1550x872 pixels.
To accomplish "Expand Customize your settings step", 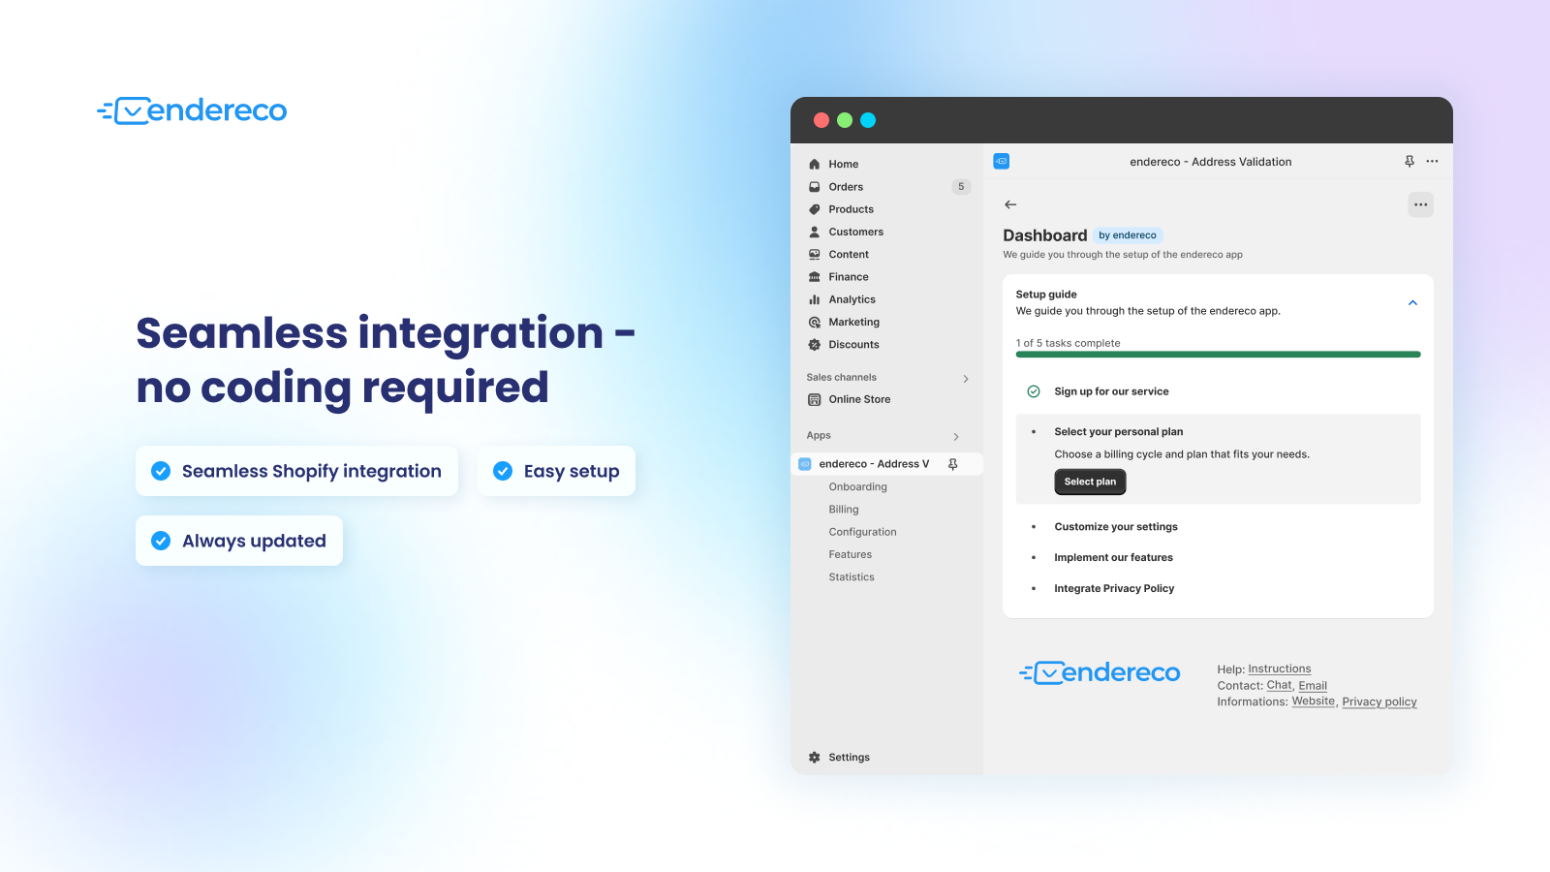I will tap(1116, 527).
